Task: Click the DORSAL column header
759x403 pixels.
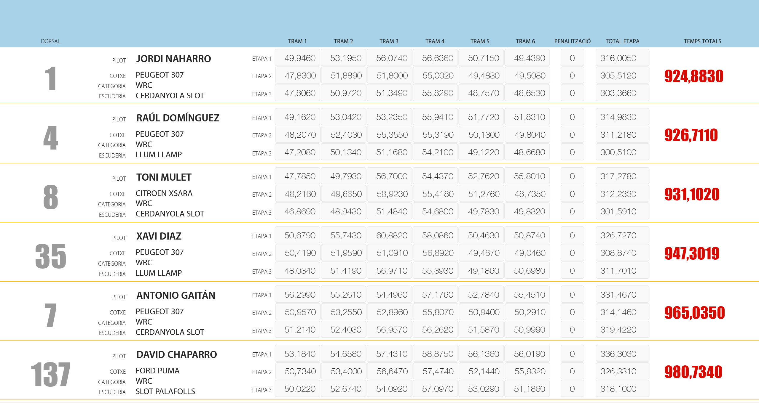Action: tap(50, 41)
